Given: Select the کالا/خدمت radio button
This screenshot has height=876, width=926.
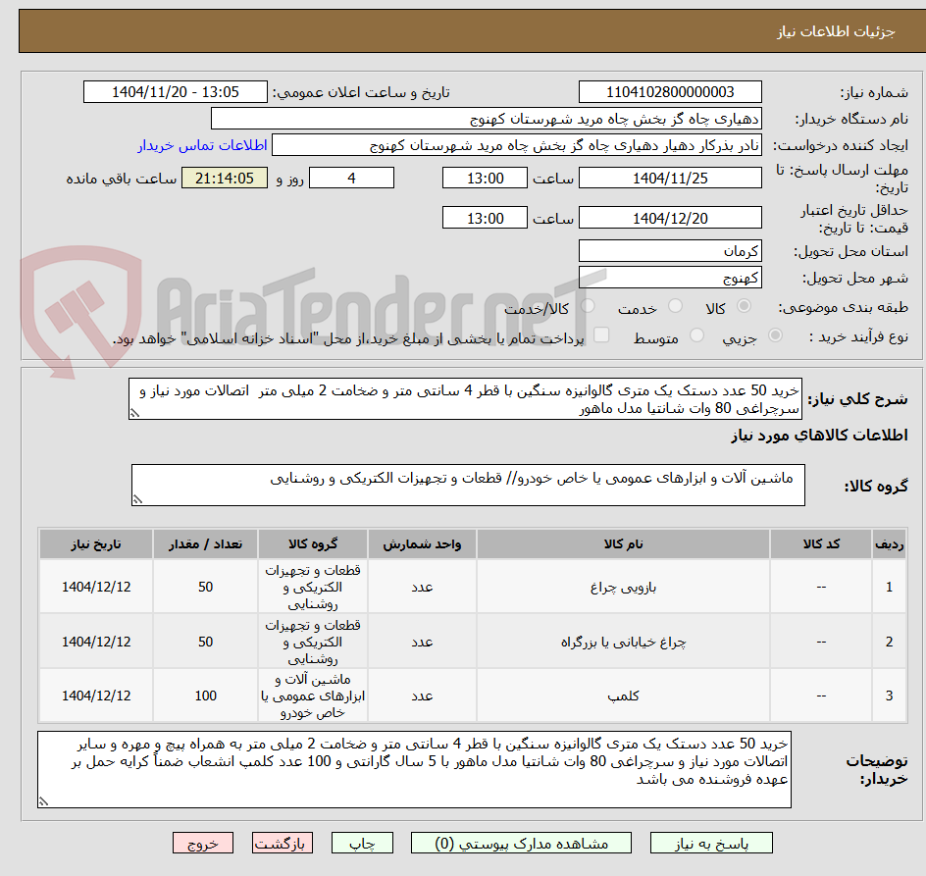Looking at the screenshot, I should [x=588, y=306].
